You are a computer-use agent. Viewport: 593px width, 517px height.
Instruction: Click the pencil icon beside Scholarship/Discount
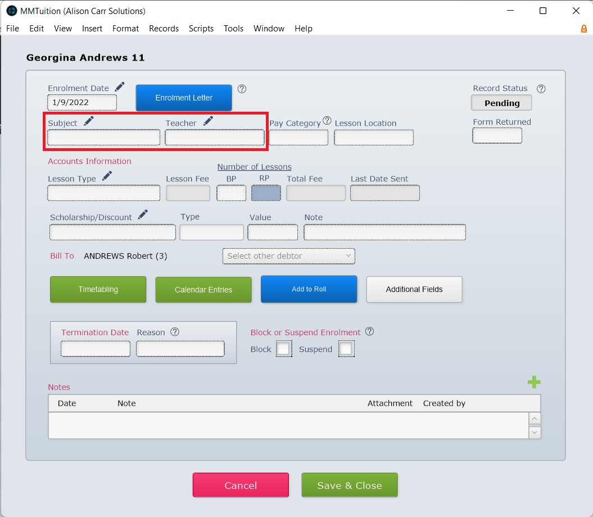coord(143,214)
